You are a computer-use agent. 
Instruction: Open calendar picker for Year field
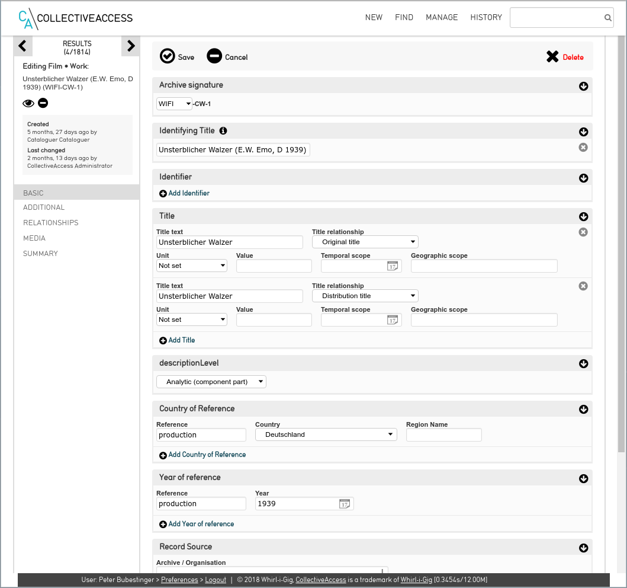345,504
